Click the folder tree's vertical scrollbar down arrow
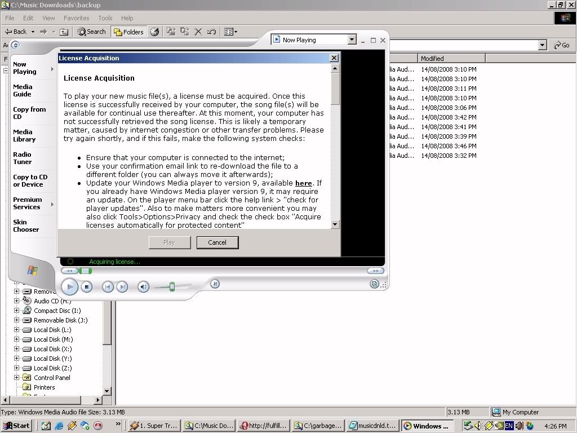 pyautogui.click(x=107, y=391)
